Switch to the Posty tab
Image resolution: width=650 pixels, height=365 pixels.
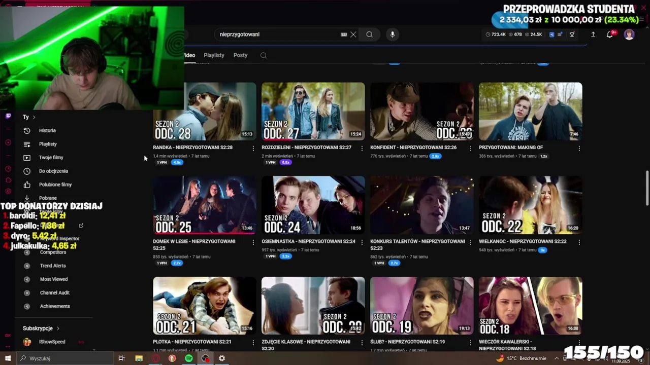(x=240, y=55)
